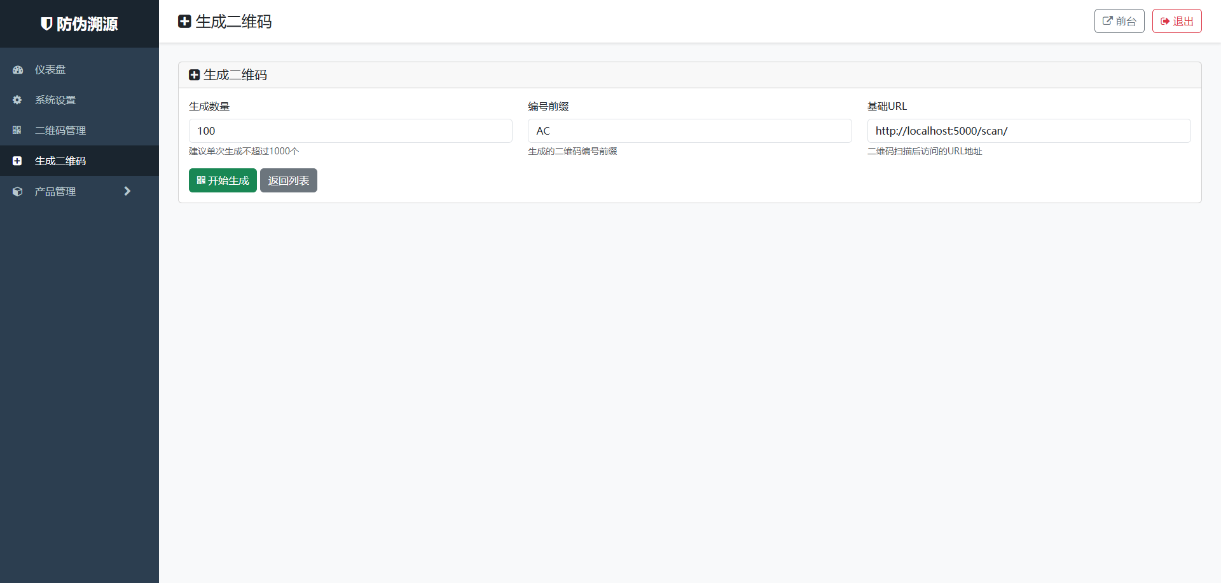Click hint text 建议单次生成不超过1000个

point(244,151)
